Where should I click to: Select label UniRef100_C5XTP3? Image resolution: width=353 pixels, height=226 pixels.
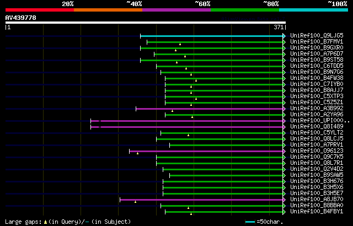click(x=317, y=96)
